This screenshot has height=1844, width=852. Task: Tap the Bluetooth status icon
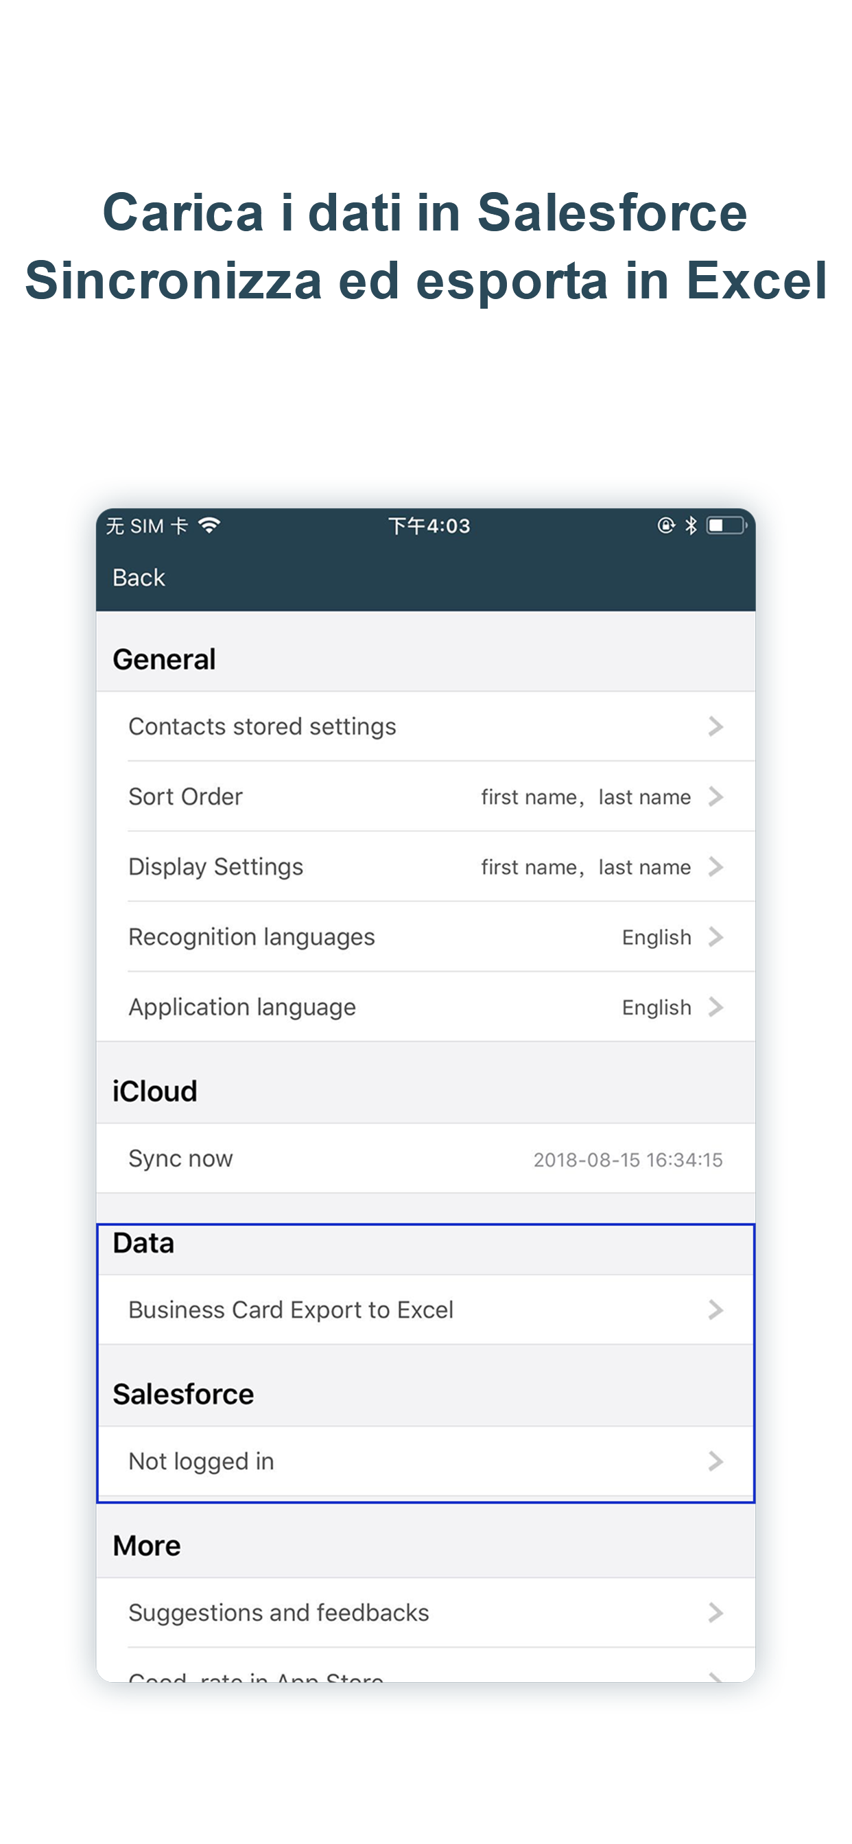(690, 525)
